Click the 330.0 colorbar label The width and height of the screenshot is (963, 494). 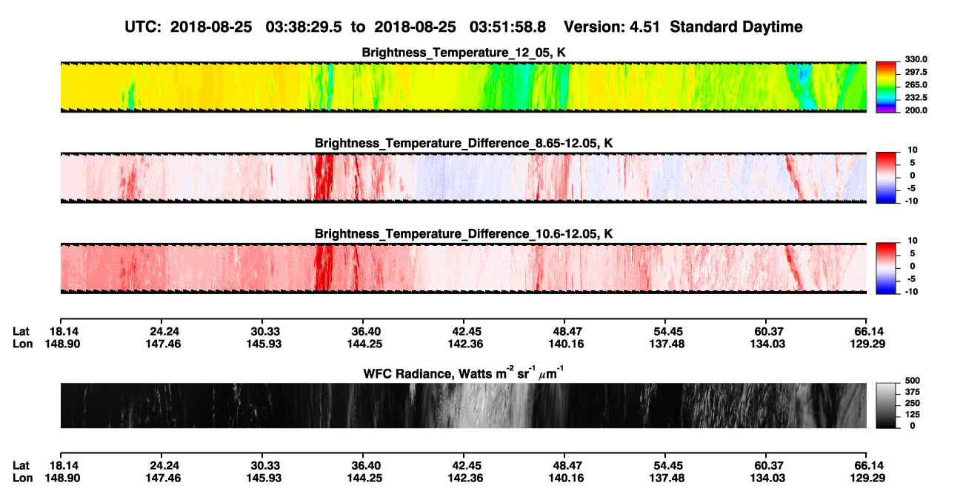pos(916,60)
